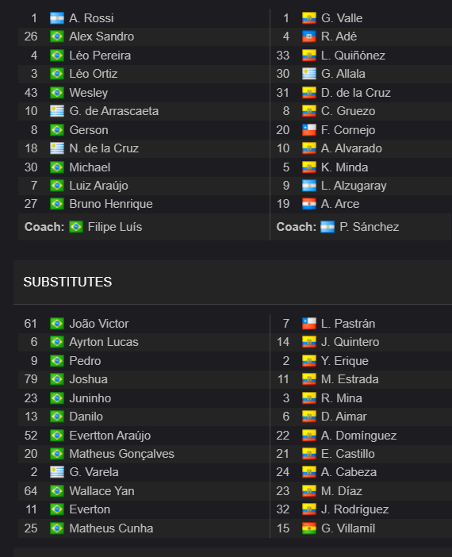Viewport: 452px width, 557px height.
Task: Click Uruguay flag next to G. Varela
Action: (x=57, y=472)
